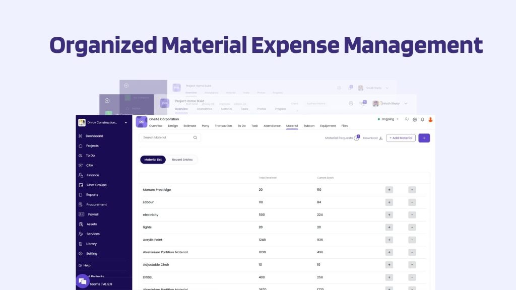516x290 pixels.
Task: Open the Party tab
Action: [206, 126]
